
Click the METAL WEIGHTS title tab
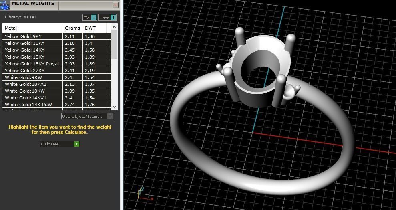(33, 4)
